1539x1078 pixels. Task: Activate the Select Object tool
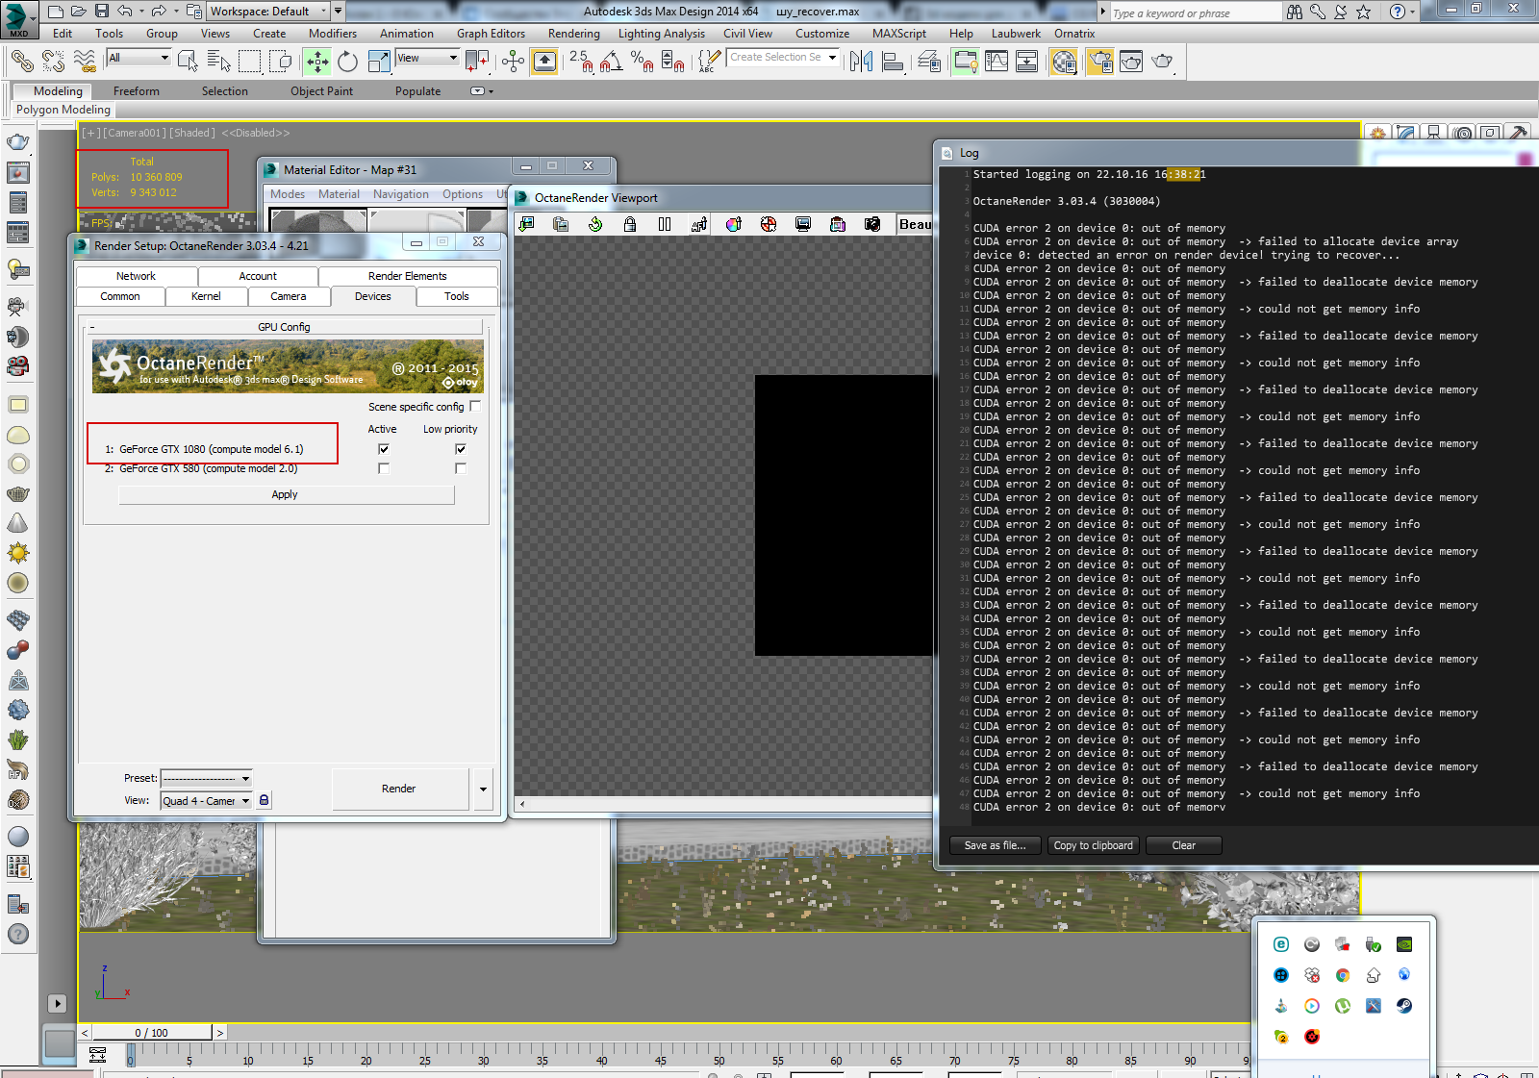point(188,62)
